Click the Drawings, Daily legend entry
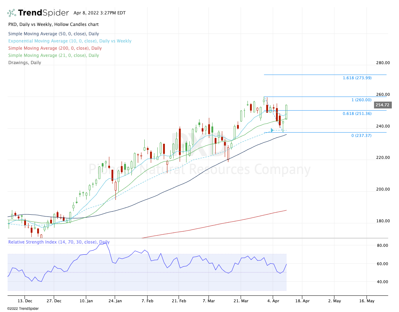This screenshot has height=312, width=399. click(25, 62)
